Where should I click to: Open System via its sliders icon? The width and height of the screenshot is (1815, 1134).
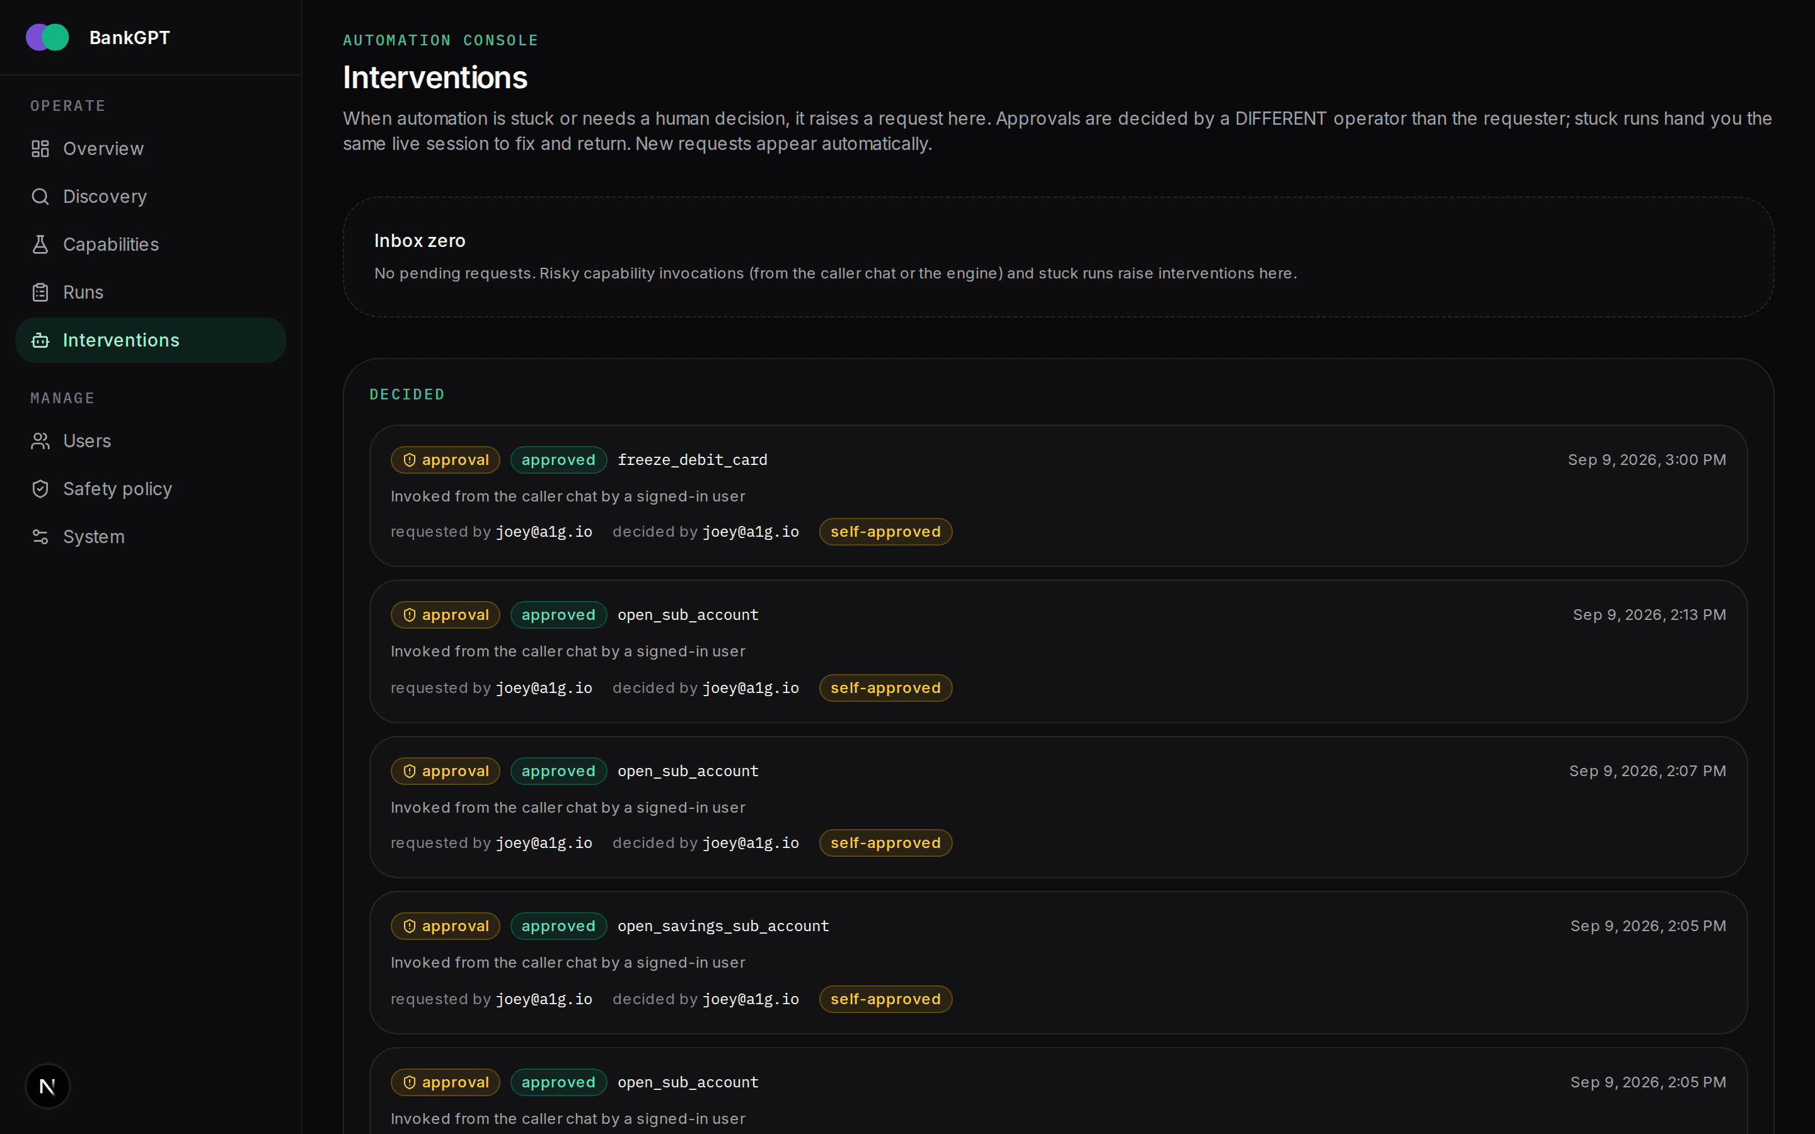[x=40, y=537]
